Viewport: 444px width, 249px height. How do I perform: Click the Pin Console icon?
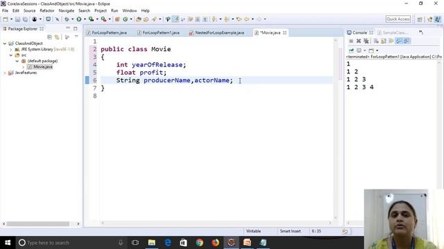pyautogui.click(x=351, y=50)
